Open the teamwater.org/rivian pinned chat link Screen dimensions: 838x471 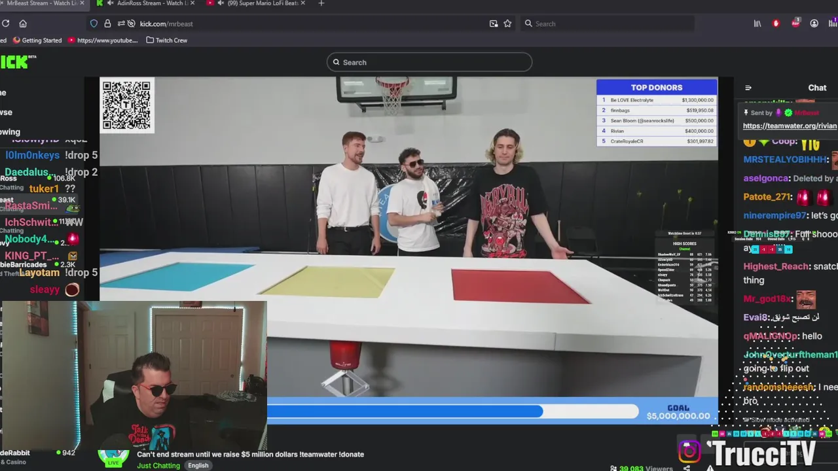point(790,126)
